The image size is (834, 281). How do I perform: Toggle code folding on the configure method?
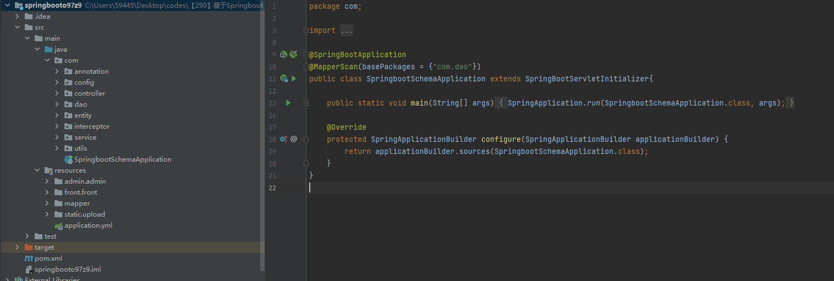[306, 139]
